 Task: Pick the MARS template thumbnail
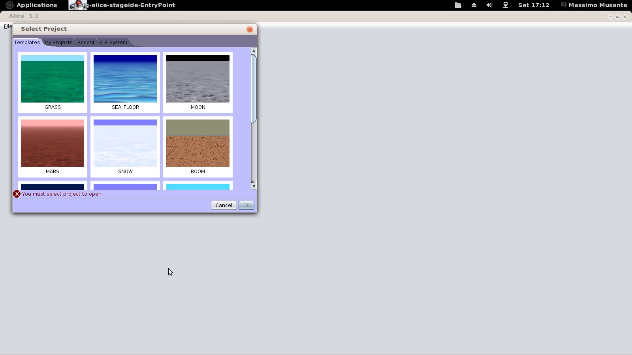point(53,147)
